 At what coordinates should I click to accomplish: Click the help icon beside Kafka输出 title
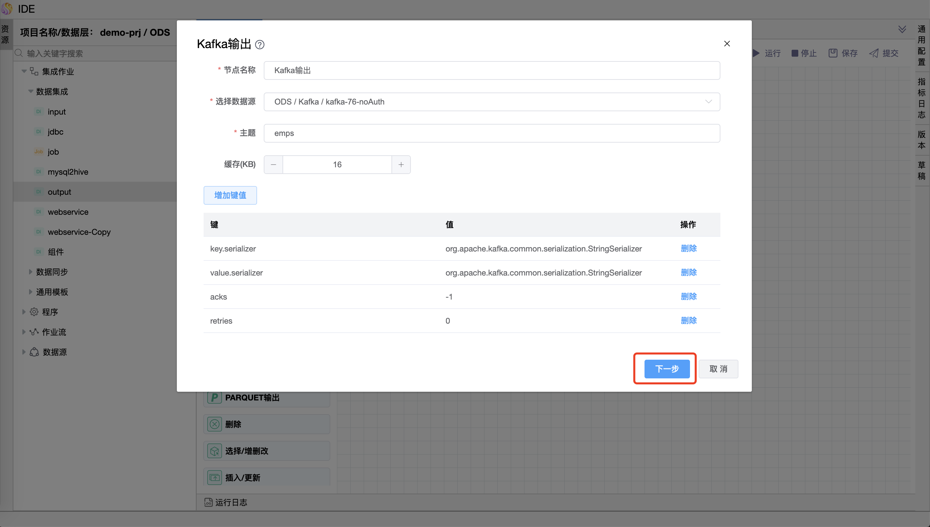tap(259, 44)
